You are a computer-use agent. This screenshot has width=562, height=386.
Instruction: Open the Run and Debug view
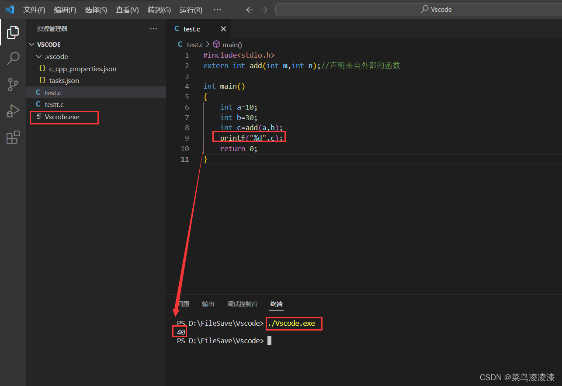point(13,111)
